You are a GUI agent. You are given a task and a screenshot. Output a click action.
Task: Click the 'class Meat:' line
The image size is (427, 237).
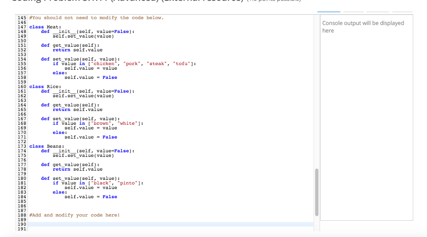click(x=45, y=27)
